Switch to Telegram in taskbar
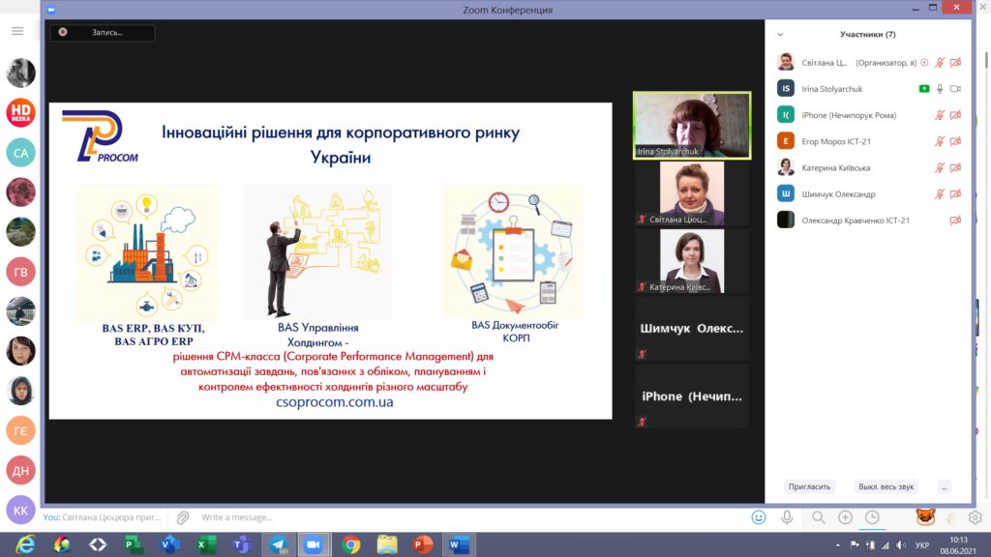 pos(278,544)
